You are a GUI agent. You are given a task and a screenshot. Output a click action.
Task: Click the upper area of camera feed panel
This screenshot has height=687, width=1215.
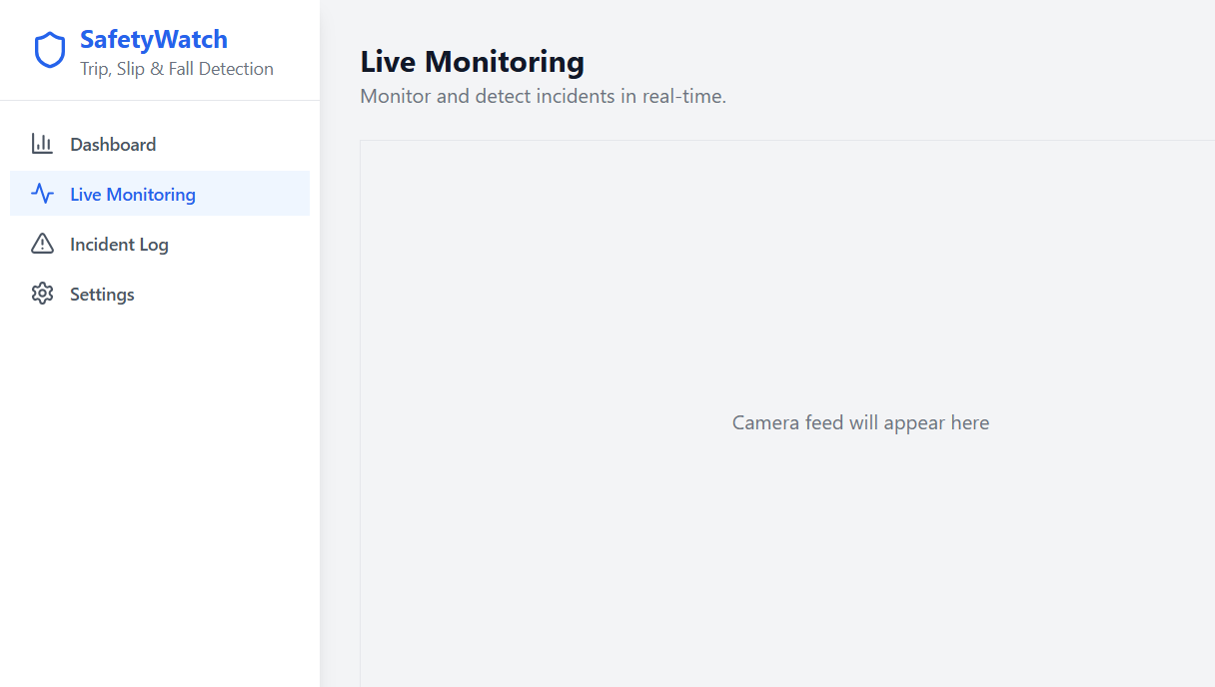click(x=787, y=200)
